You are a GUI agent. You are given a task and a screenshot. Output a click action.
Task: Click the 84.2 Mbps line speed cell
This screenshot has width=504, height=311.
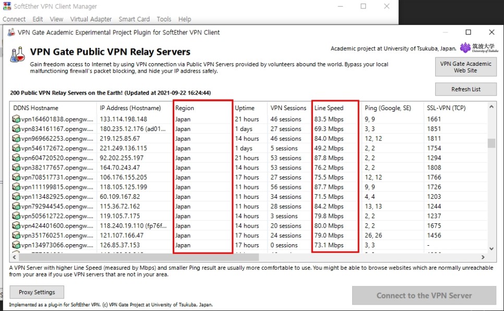pyautogui.click(x=329, y=206)
